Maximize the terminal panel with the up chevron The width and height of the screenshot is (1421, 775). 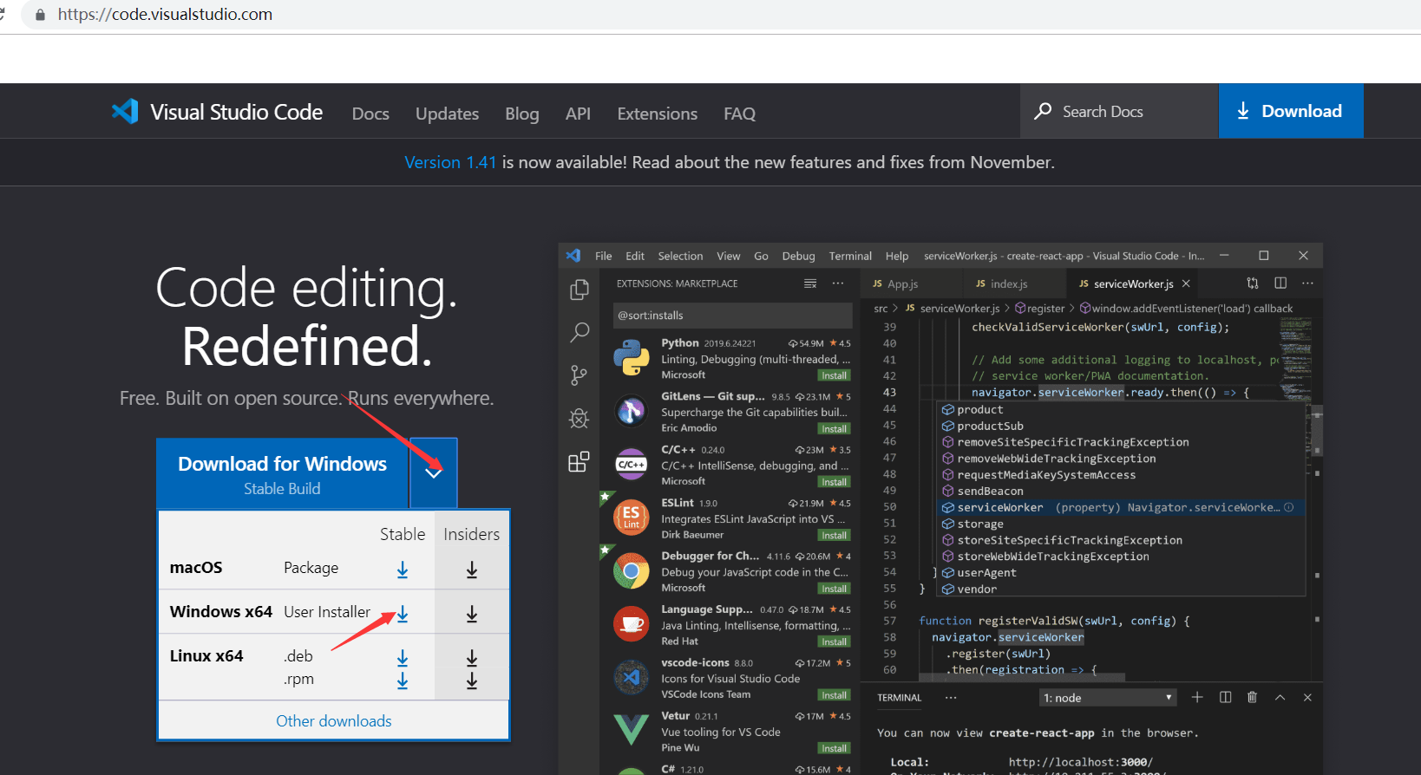(x=1280, y=697)
